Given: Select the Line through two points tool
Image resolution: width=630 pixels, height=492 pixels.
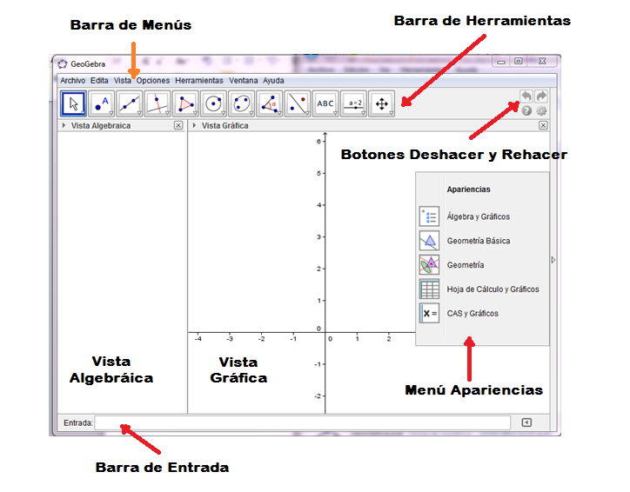Looking at the screenshot, I should [130, 103].
